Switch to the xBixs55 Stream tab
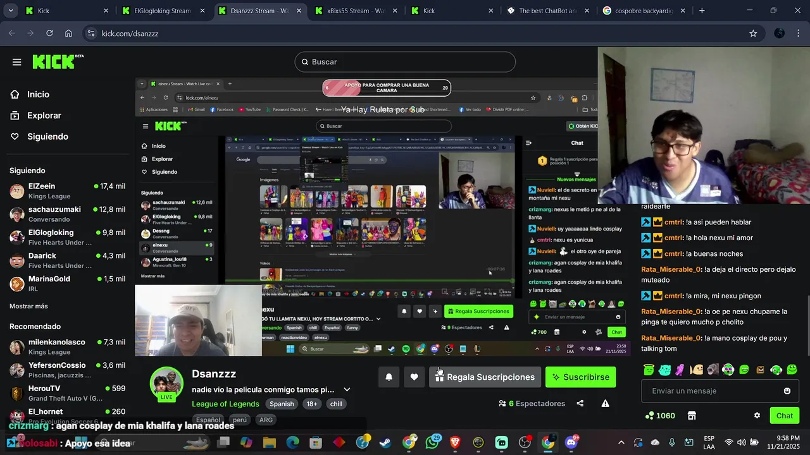This screenshot has width=810, height=455. tap(355, 11)
